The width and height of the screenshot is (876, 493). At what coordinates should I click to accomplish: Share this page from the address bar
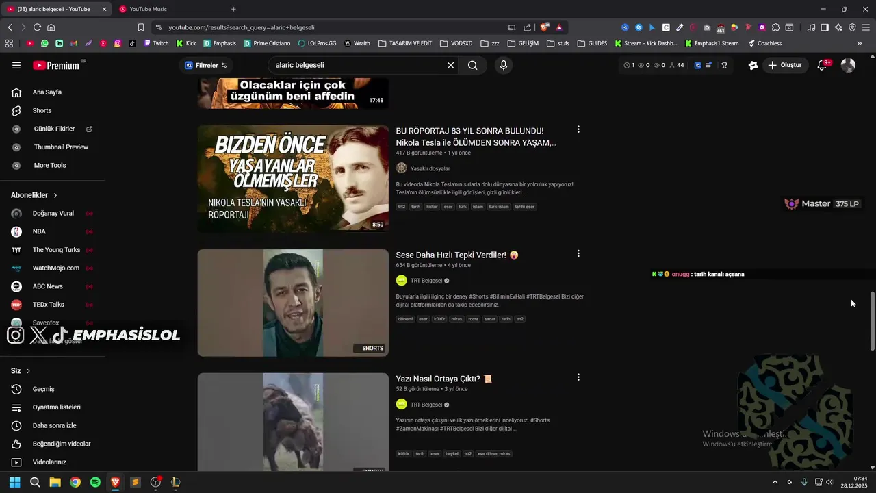pyautogui.click(x=527, y=27)
